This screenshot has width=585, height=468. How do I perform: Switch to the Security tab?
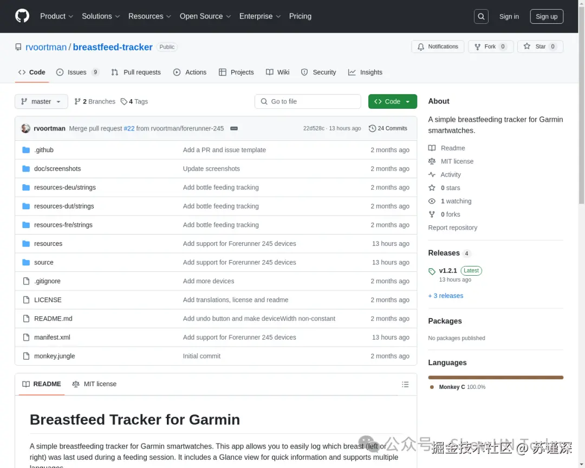[x=318, y=73]
